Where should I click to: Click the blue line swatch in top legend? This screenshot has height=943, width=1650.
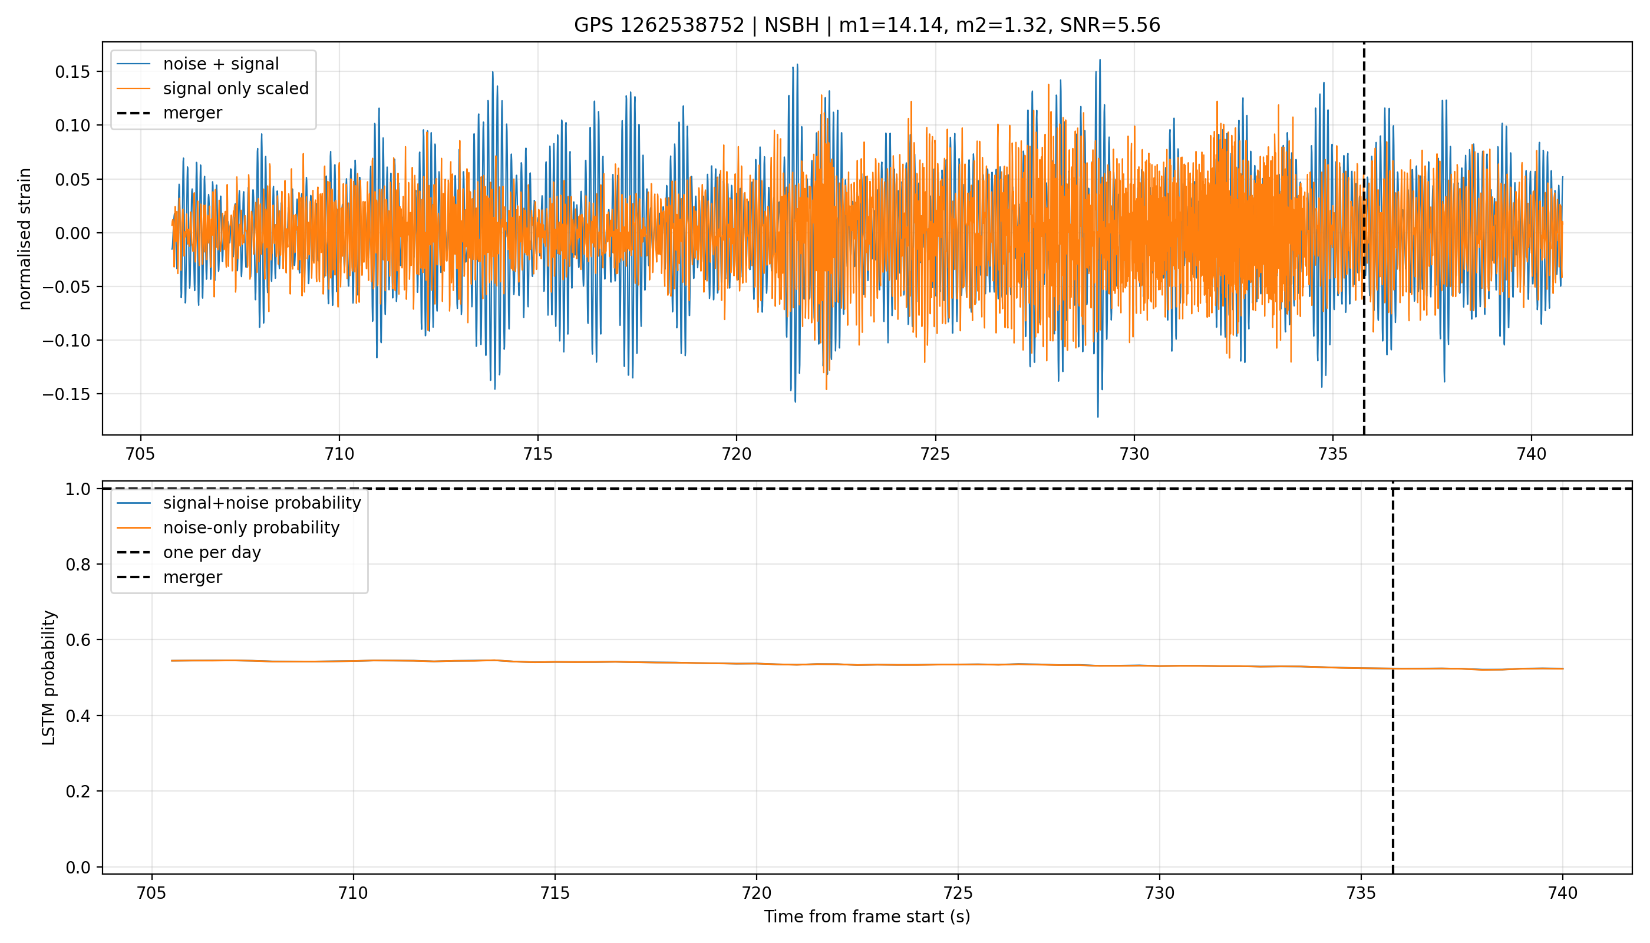133,64
